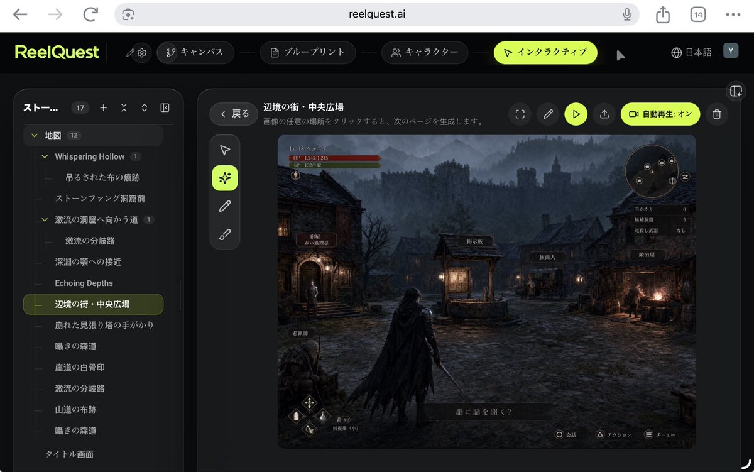Select 辺境の街・中央広場 in the tree
Image resolution: width=754 pixels, height=472 pixels.
[x=93, y=304]
